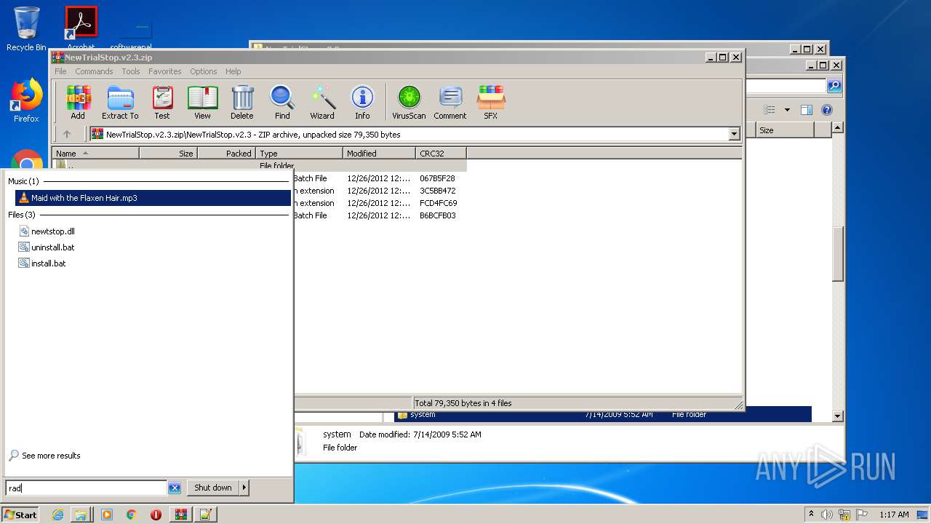931x524 pixels.
Task: Click the Action Center flag tray icon
Action: point(862,515)
